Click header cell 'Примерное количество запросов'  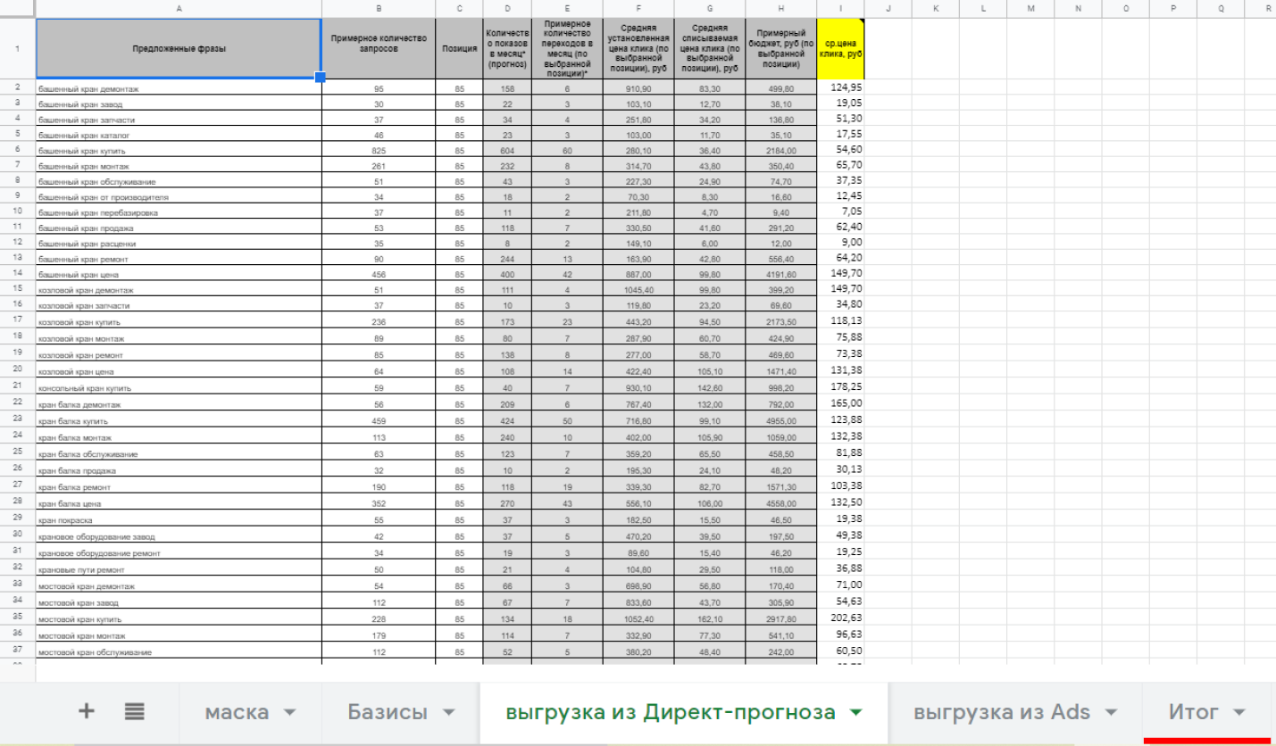pyautogui.click(x=379, y=49)
